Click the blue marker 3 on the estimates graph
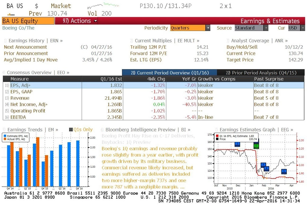 [x=237, y=144]
